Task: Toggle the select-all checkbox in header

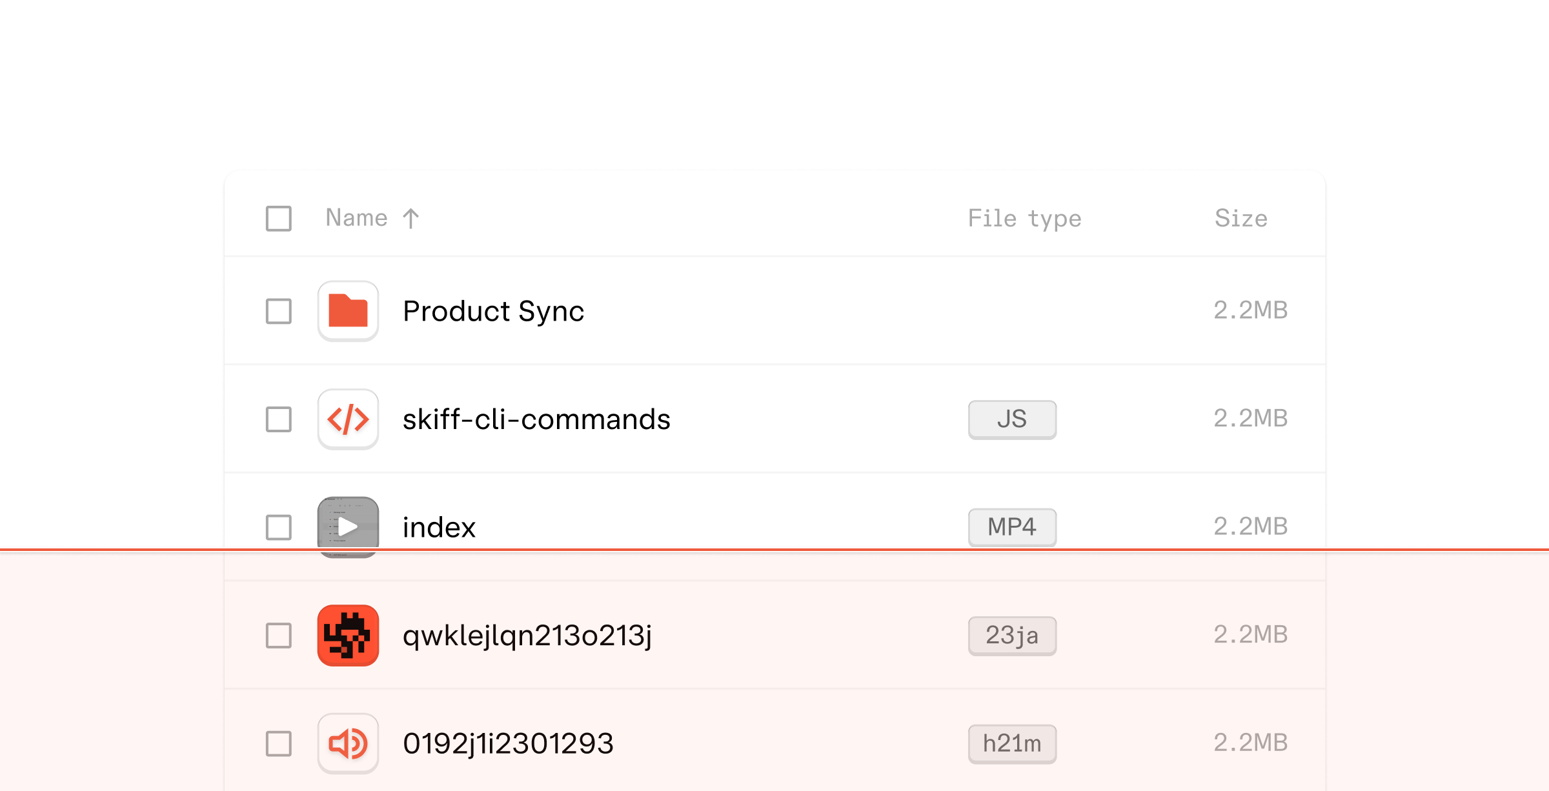Action: (279, 219)
